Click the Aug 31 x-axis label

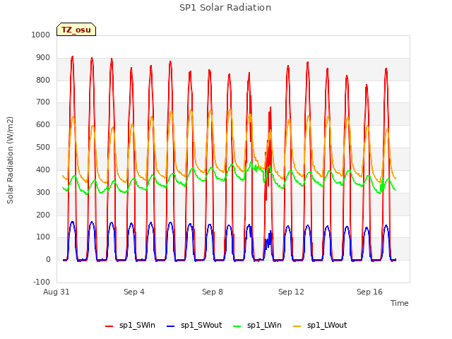click(x=56, y=292)
